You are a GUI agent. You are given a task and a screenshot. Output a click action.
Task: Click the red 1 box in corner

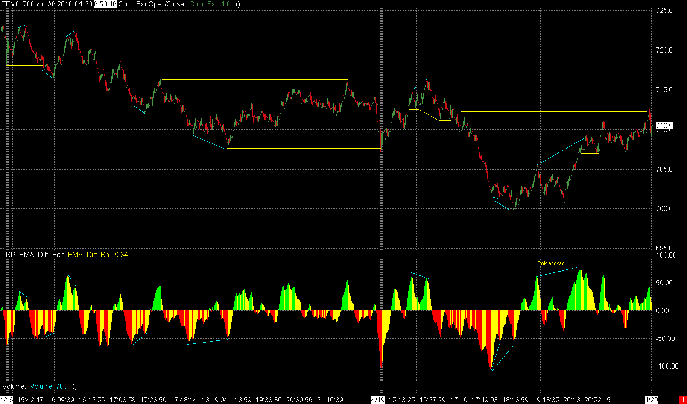coord(683,400)
